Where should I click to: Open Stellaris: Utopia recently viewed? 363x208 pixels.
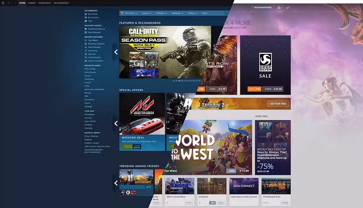[x=91, y=143]
